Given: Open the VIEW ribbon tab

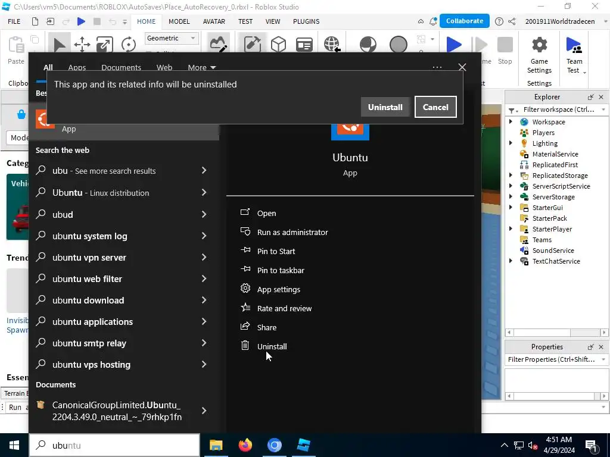Looking at the screenshot, I should pos(273,21).
